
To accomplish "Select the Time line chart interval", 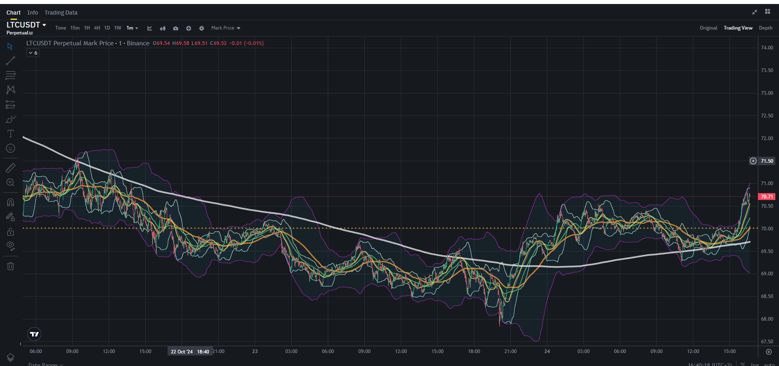I will coord(60,28).
